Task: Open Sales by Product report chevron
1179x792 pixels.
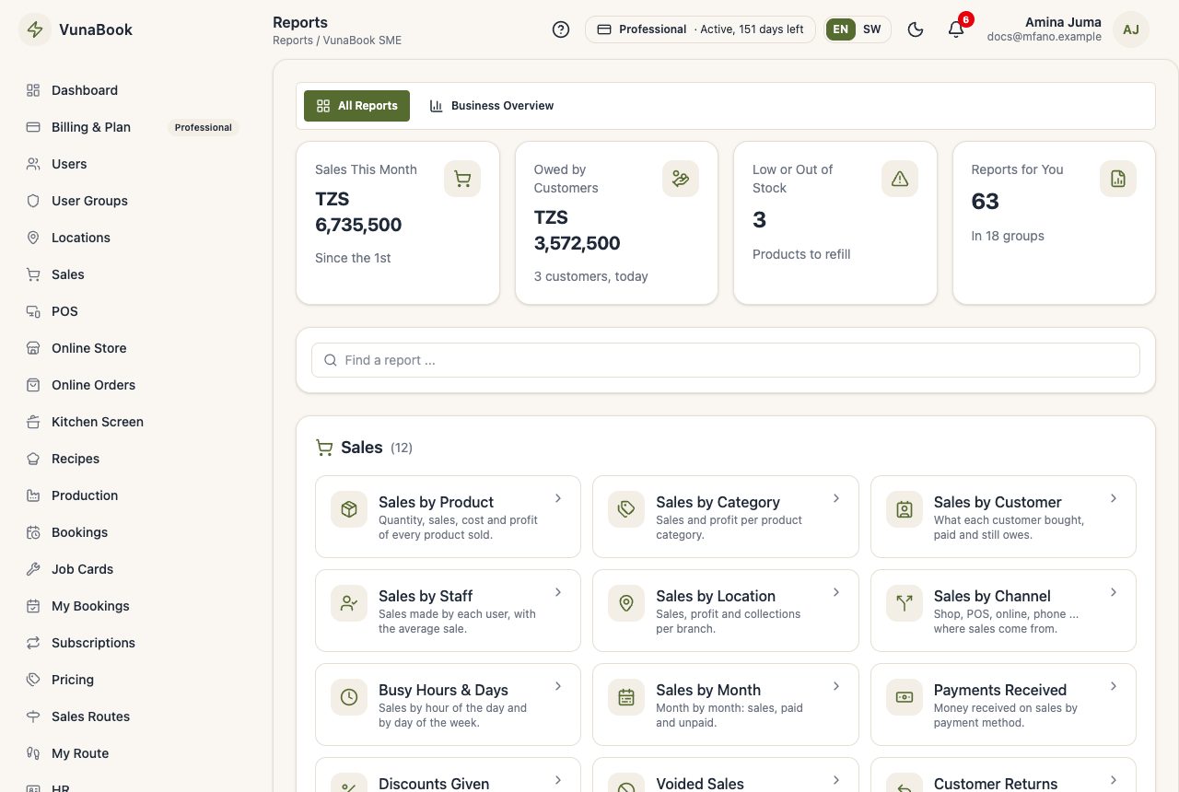Action: pos(558,498)
